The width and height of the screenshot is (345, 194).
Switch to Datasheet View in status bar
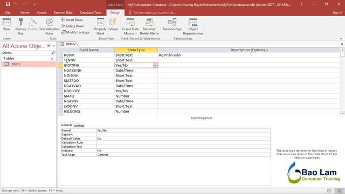pos(329,190)
